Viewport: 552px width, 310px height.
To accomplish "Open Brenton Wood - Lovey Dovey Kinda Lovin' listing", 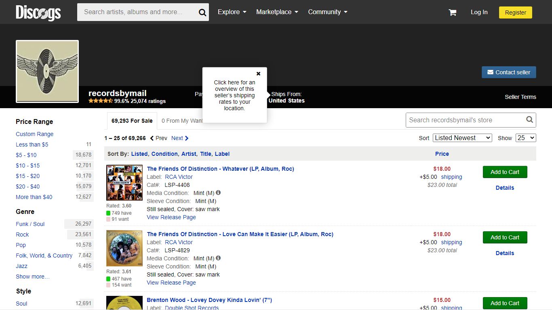I will pos(209,300).
